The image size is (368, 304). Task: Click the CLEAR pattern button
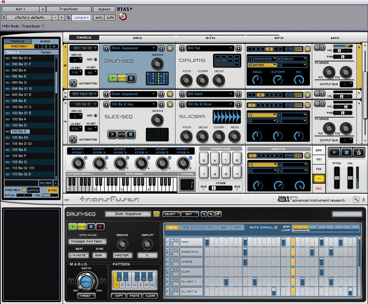tap(150, 295)
